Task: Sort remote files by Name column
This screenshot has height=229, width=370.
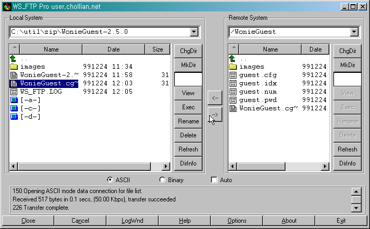Action: pos(270,49)
